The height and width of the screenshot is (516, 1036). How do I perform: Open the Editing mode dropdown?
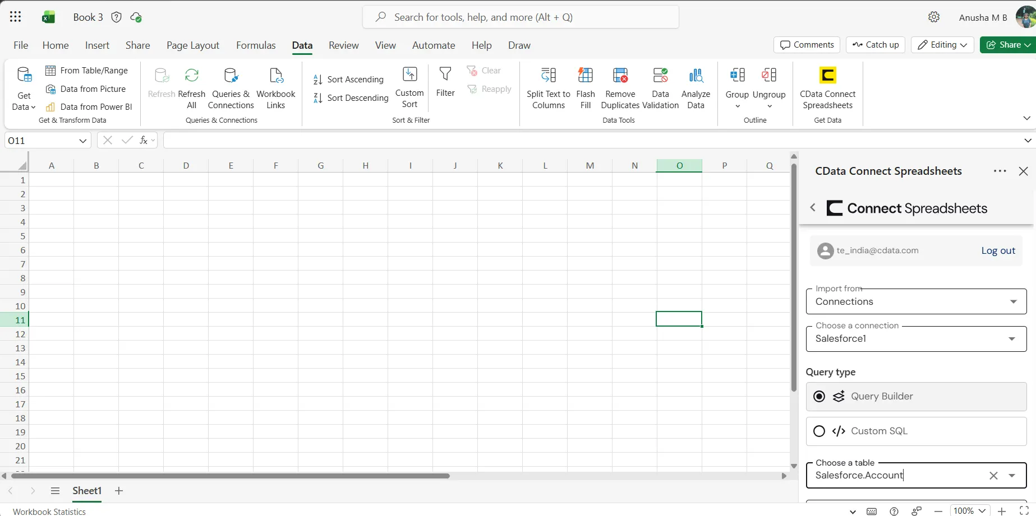point(942,45)
